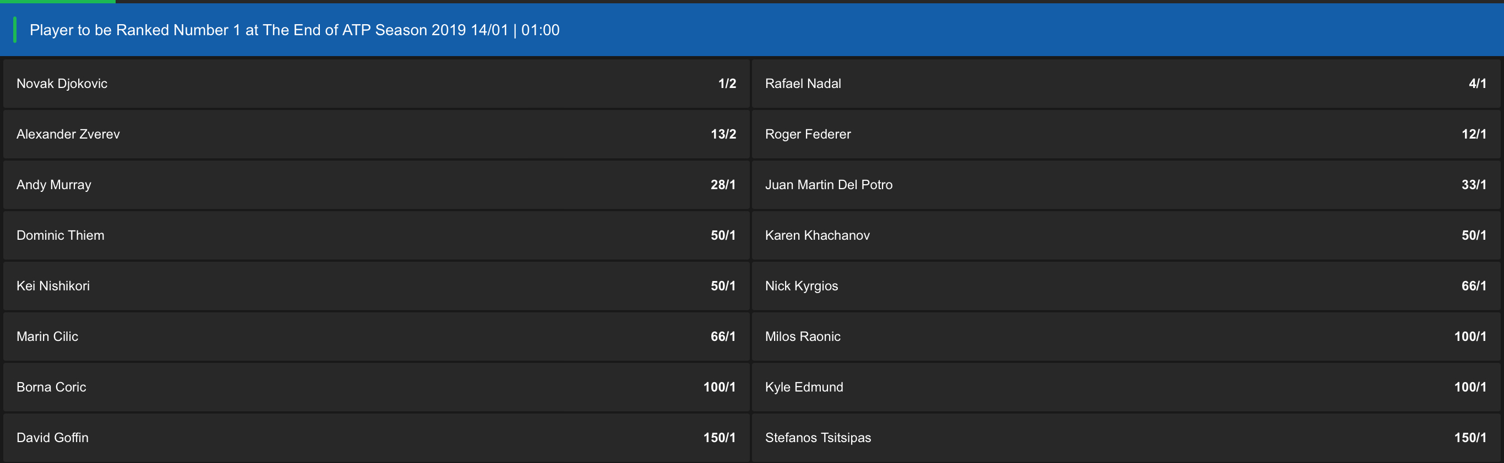Click David Goffin 150/1 odds
This screenshot has height=463, width=1504.
376,437
